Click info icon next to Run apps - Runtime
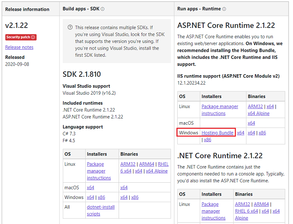 tap(224, 9)
